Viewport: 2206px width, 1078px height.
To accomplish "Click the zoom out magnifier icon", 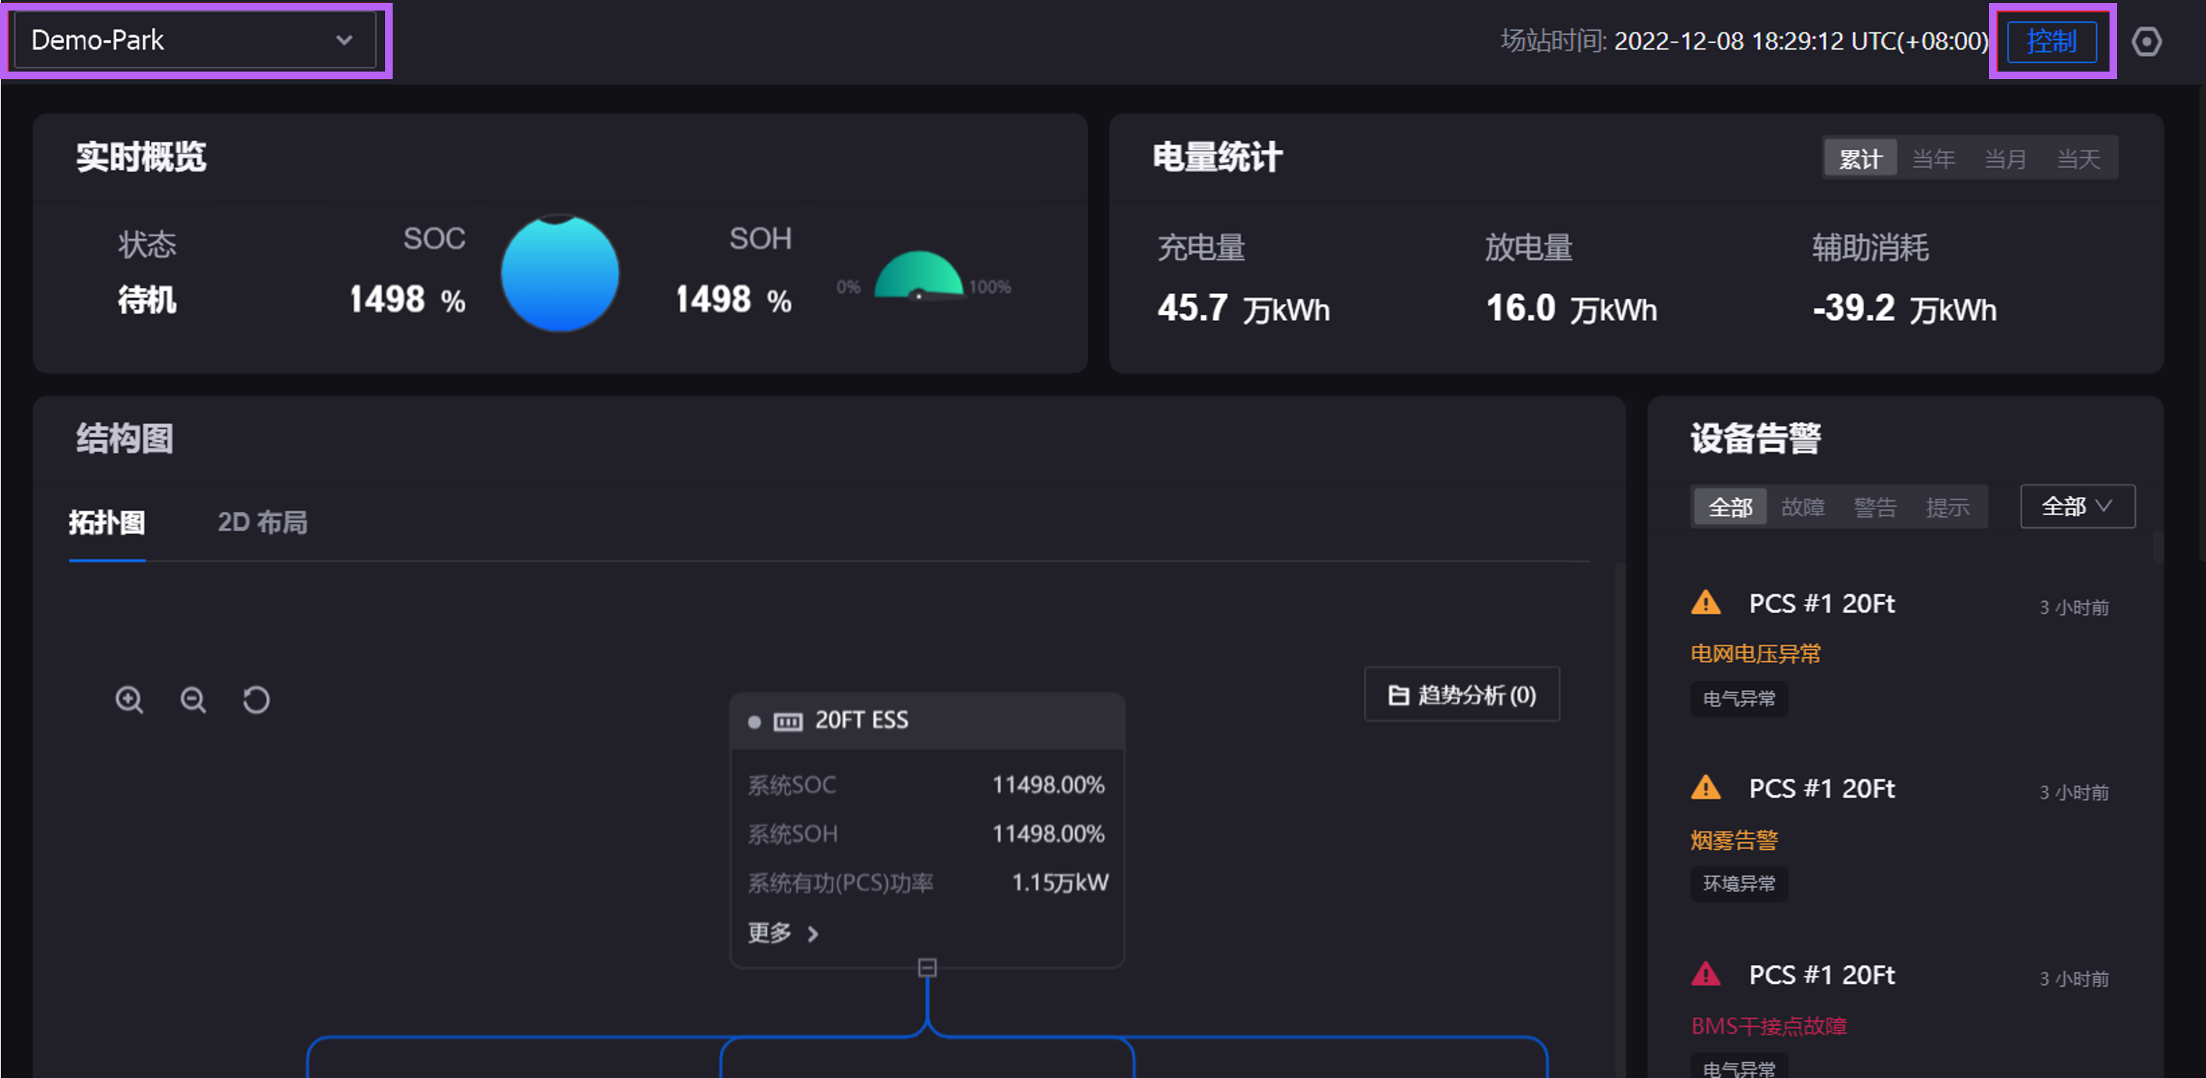I will [193, 700].
